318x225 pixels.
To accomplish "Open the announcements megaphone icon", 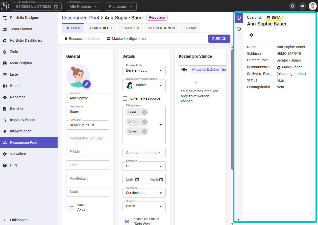I will pyautogui.click(x=303, y=6).
